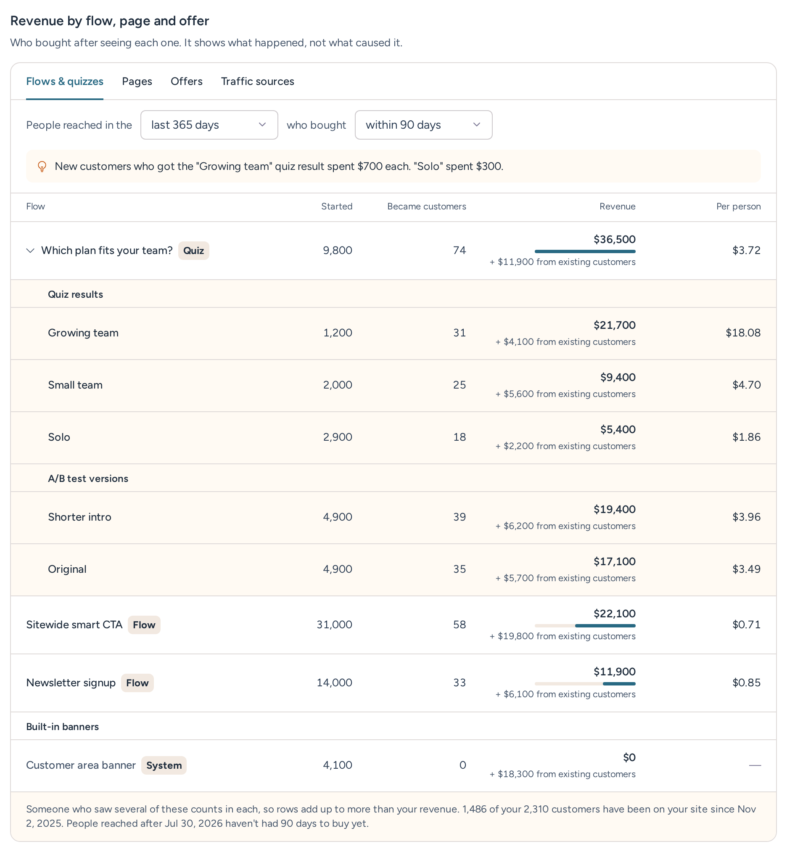
Task: Select the Original A/B version row
Action: point(393,569)
